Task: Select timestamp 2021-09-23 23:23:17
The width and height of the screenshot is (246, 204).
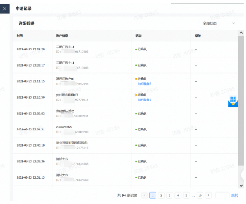Action: tap(31, 65)
